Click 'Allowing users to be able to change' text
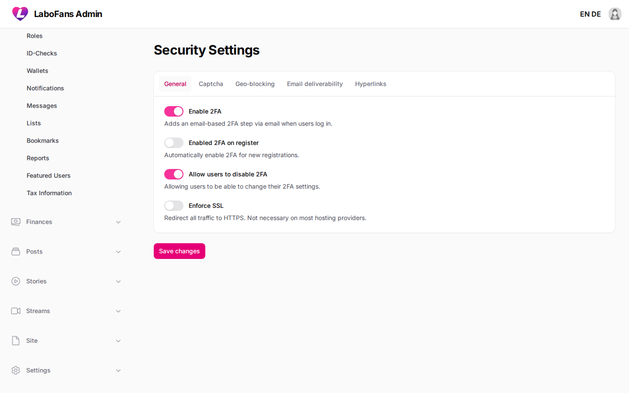 pyautogui.click(x=242, y=186)
